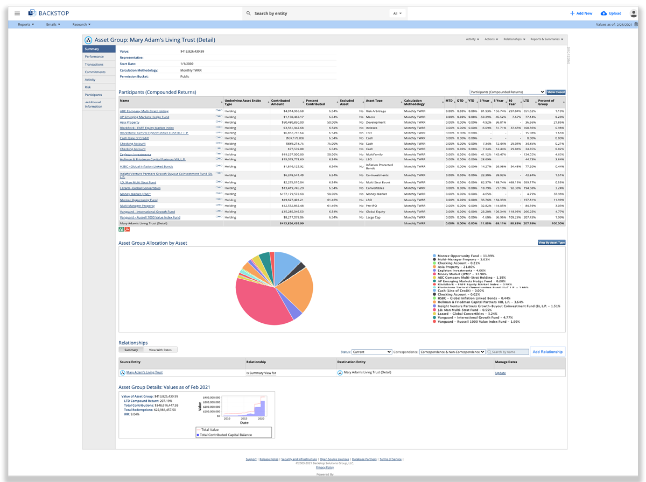Export participants table to Excel
Screen dimensions: 646x482
[x=121, y=229]
